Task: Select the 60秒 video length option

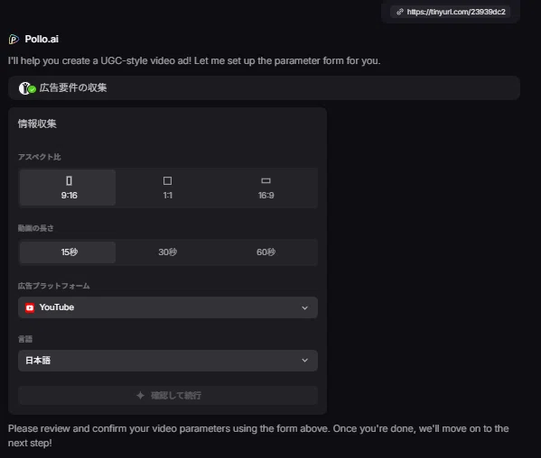Action: click(266, 252)
